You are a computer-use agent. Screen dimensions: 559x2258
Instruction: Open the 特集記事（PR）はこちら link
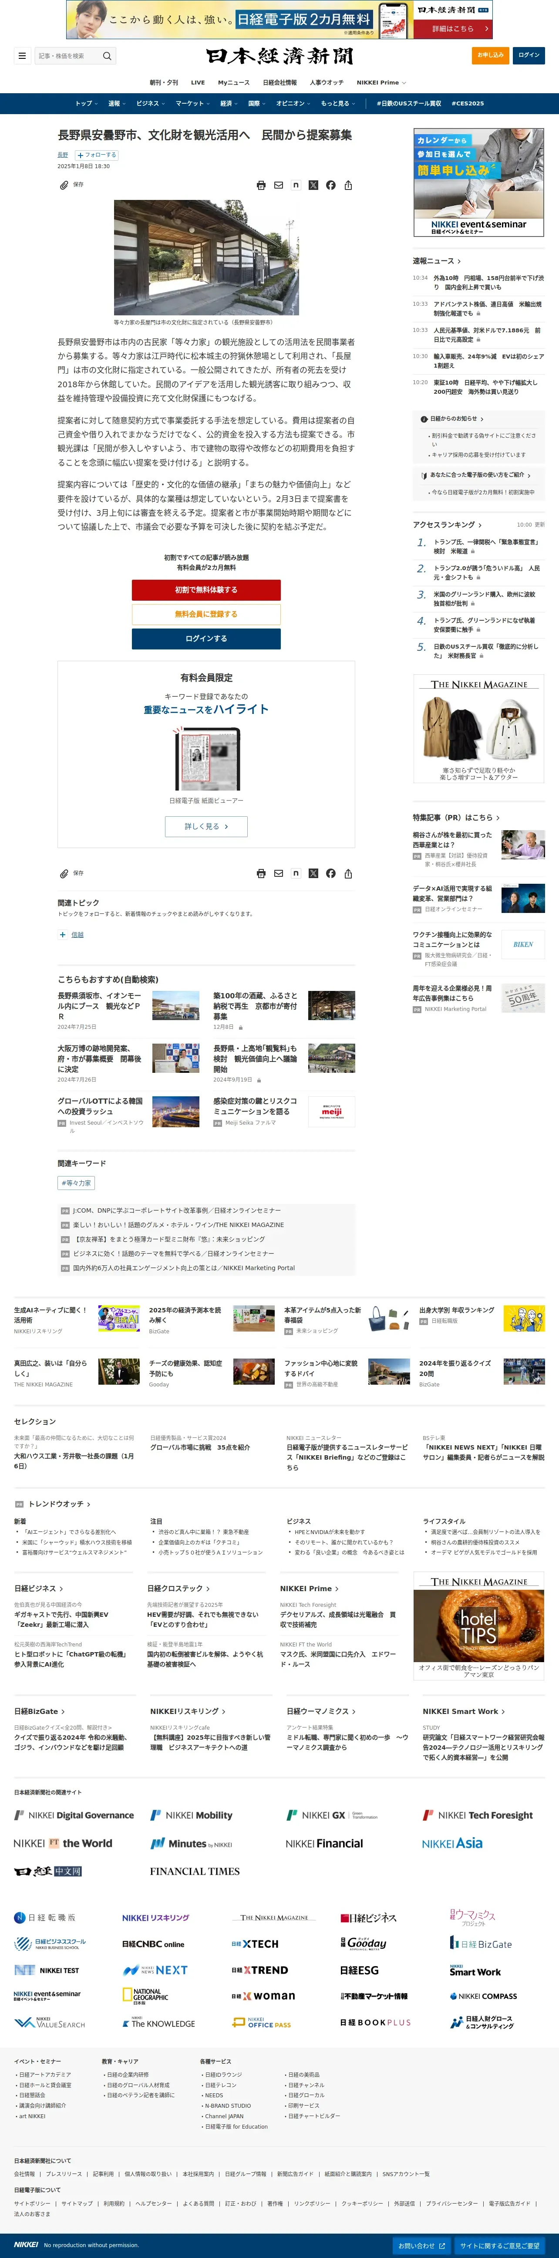(x=456, y=818)
